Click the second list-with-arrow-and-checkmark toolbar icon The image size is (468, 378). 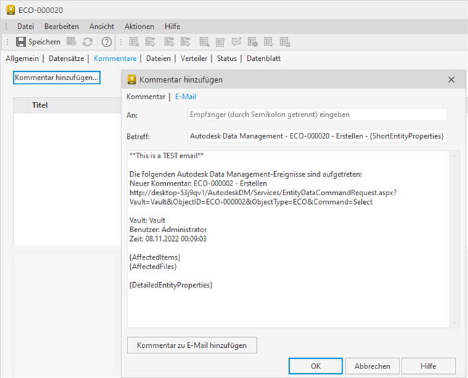click(x=169, y=42)
